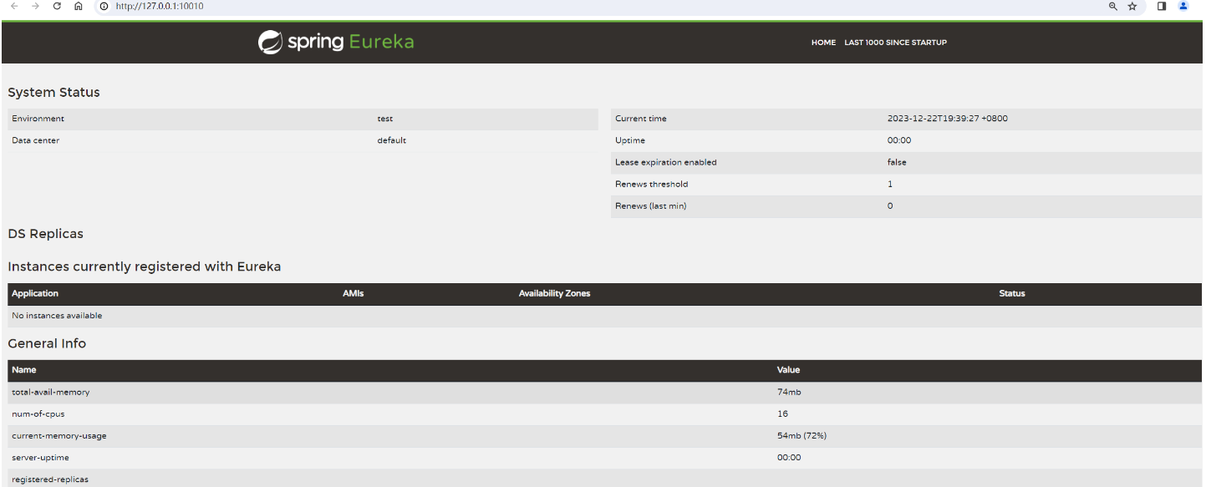Go back with the browser back arrow
This screenshot has height=487, width=1206.
click(14, 6)
